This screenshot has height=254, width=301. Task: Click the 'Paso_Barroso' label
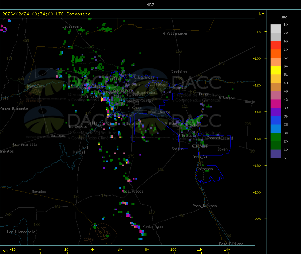205,206
